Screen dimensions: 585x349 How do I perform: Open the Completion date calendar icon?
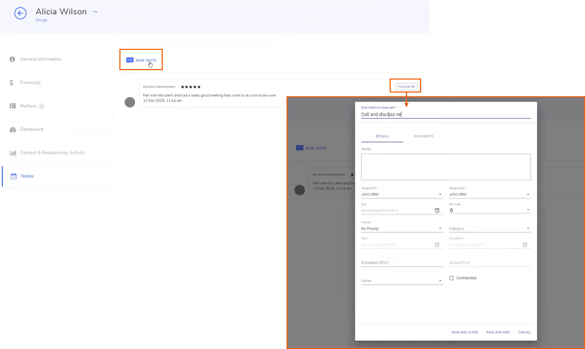click(525, 245)
